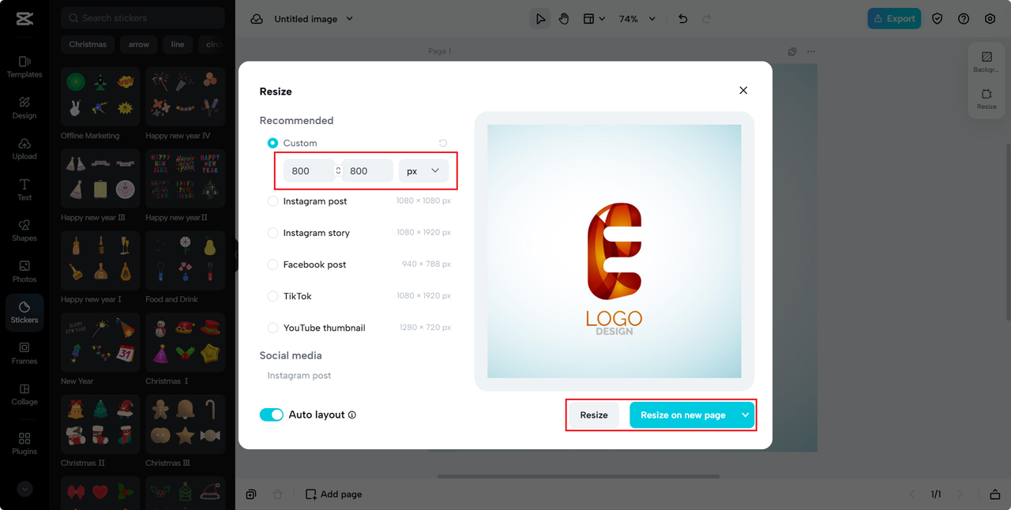This screenshot has width=1011, height=510.
Task: Open the Stickers panel
Action: coord(24,313)
